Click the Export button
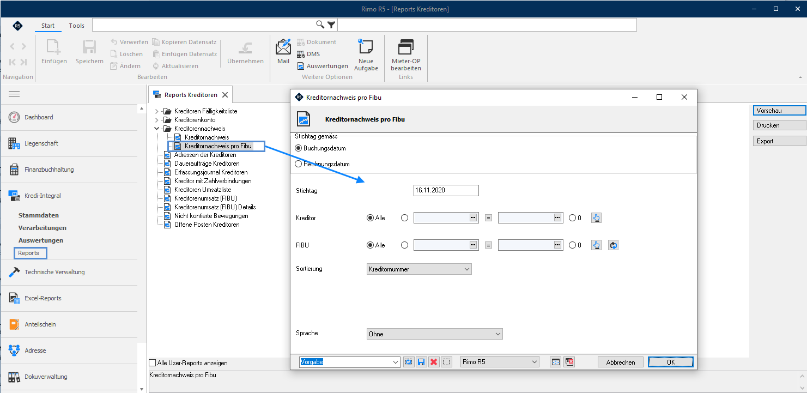 [x=779, y=141]
